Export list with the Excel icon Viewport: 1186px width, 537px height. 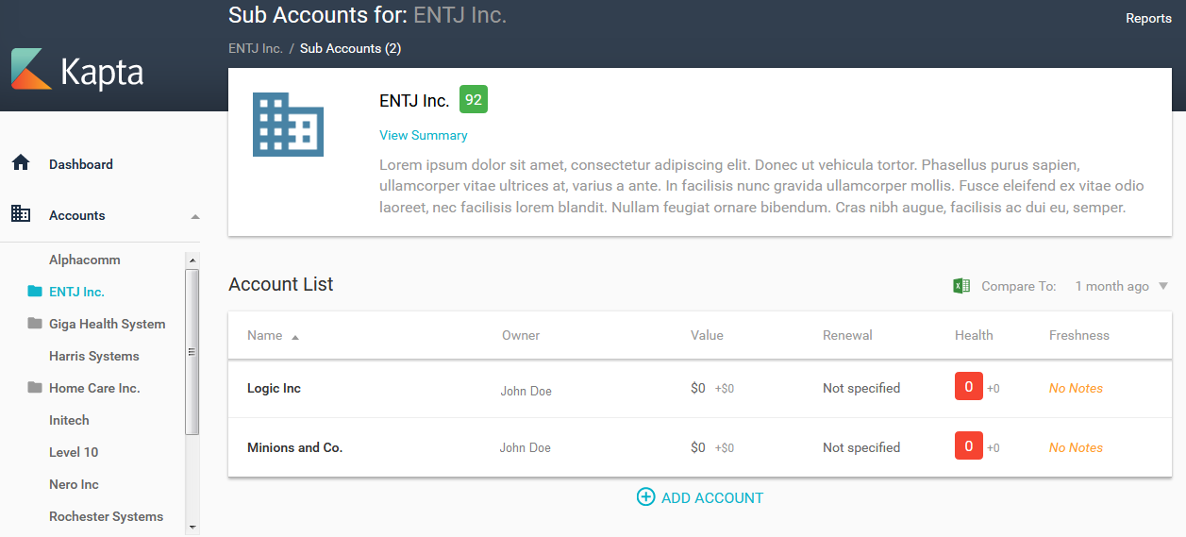click(x=961, y=286)
